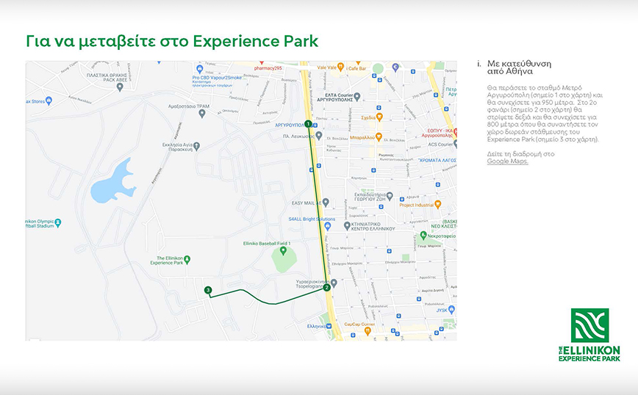
Task: Select The Ellinikon Experience Park map pin
Action: (187, 258)
